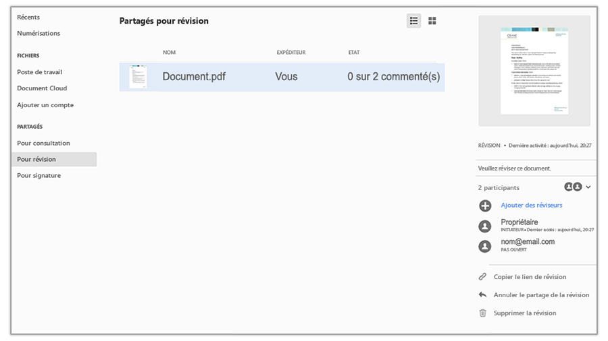The image size is (608, 341).
Task: Click the unshare review arrow icon
Action: 482,294
